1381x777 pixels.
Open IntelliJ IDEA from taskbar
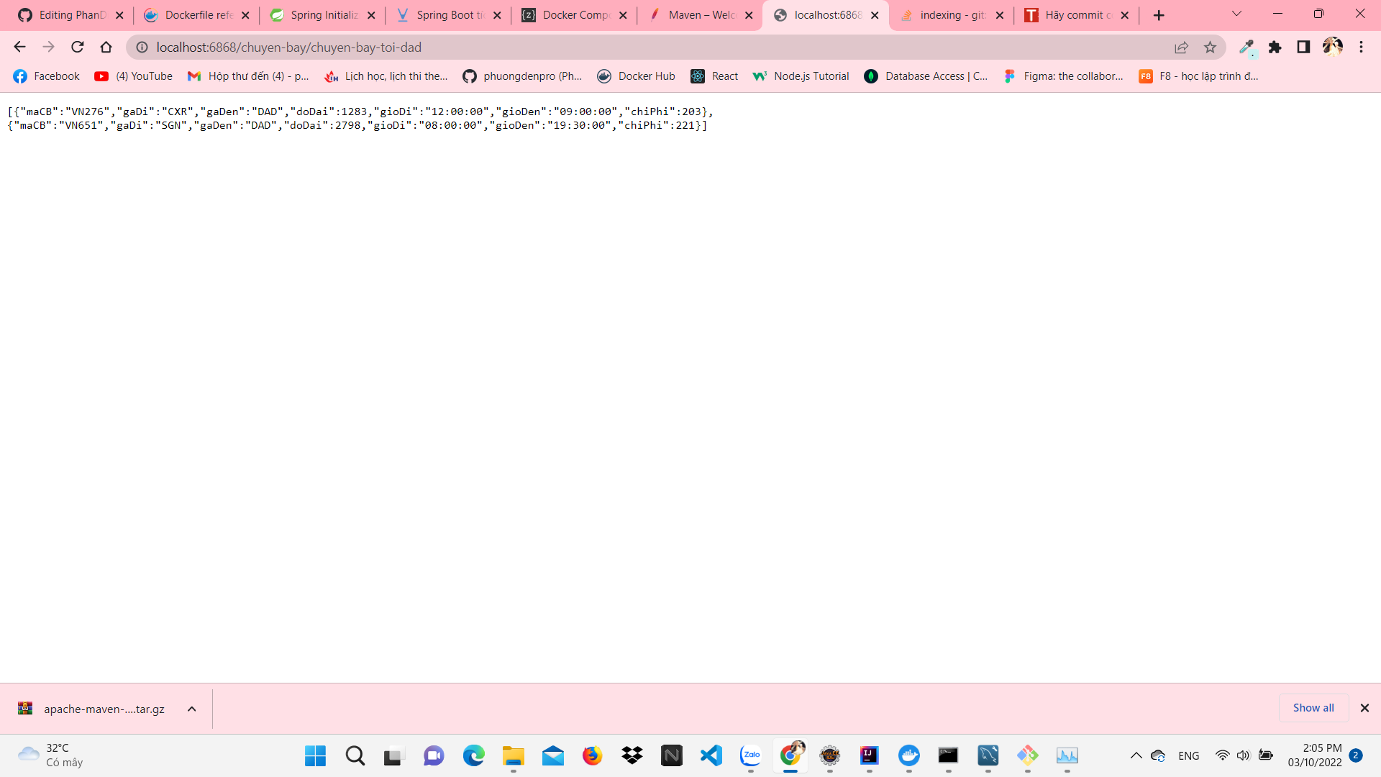pos(869,755)
